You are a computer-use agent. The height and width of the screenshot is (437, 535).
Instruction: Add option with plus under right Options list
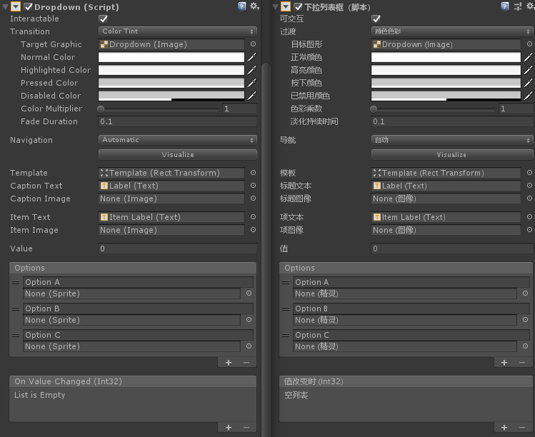tap(504, 363)
